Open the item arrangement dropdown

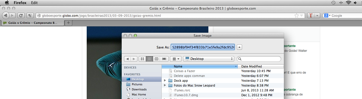tap(175, 59)
